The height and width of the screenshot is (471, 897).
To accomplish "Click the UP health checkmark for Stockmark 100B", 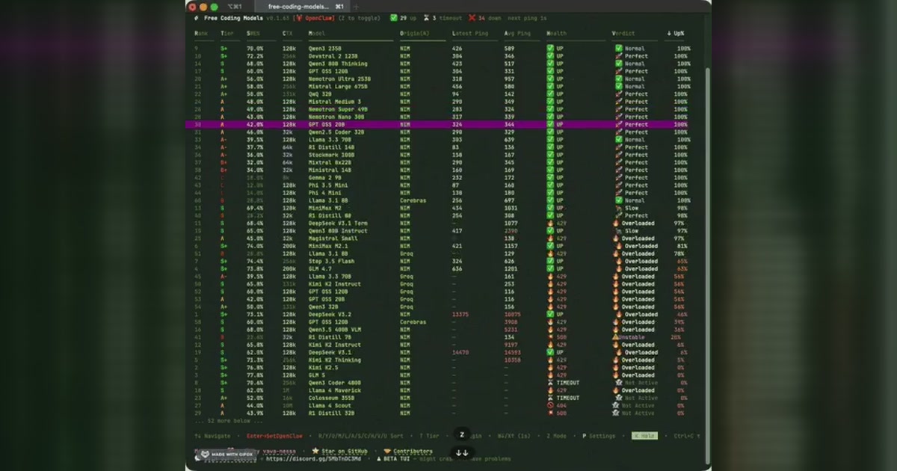I will [550, 155].
